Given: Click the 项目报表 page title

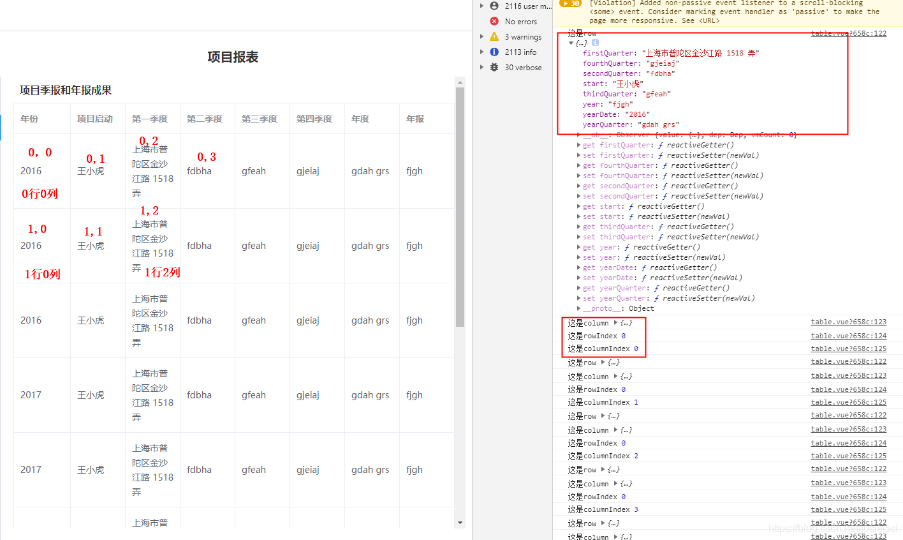Looking at the screenshot, I should point(233,57).
